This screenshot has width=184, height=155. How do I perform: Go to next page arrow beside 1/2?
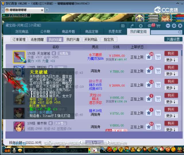click(109, 142)
